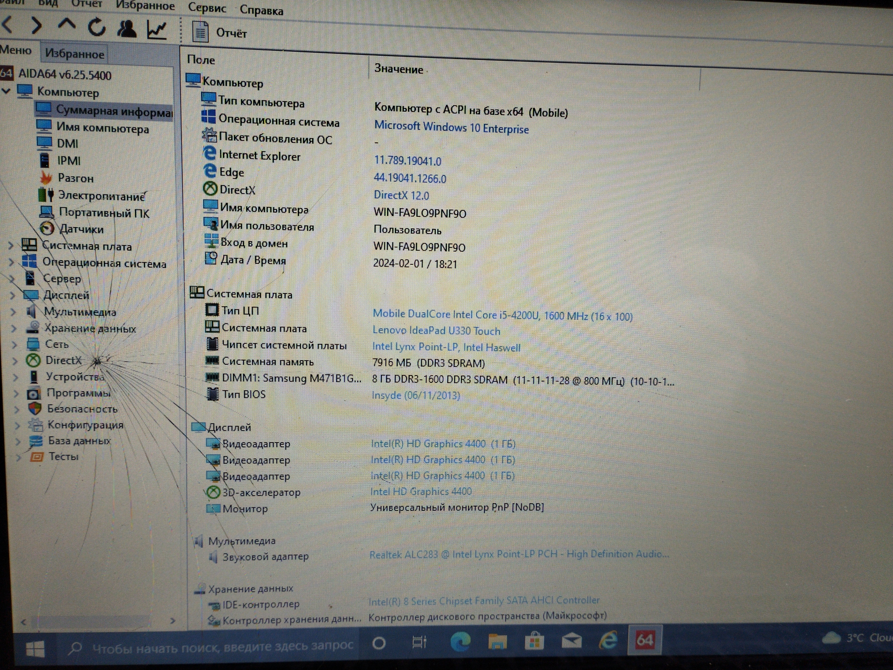Click the База данных tree icon
Screen dimensions: 893x670
click(x=36, y=441)
